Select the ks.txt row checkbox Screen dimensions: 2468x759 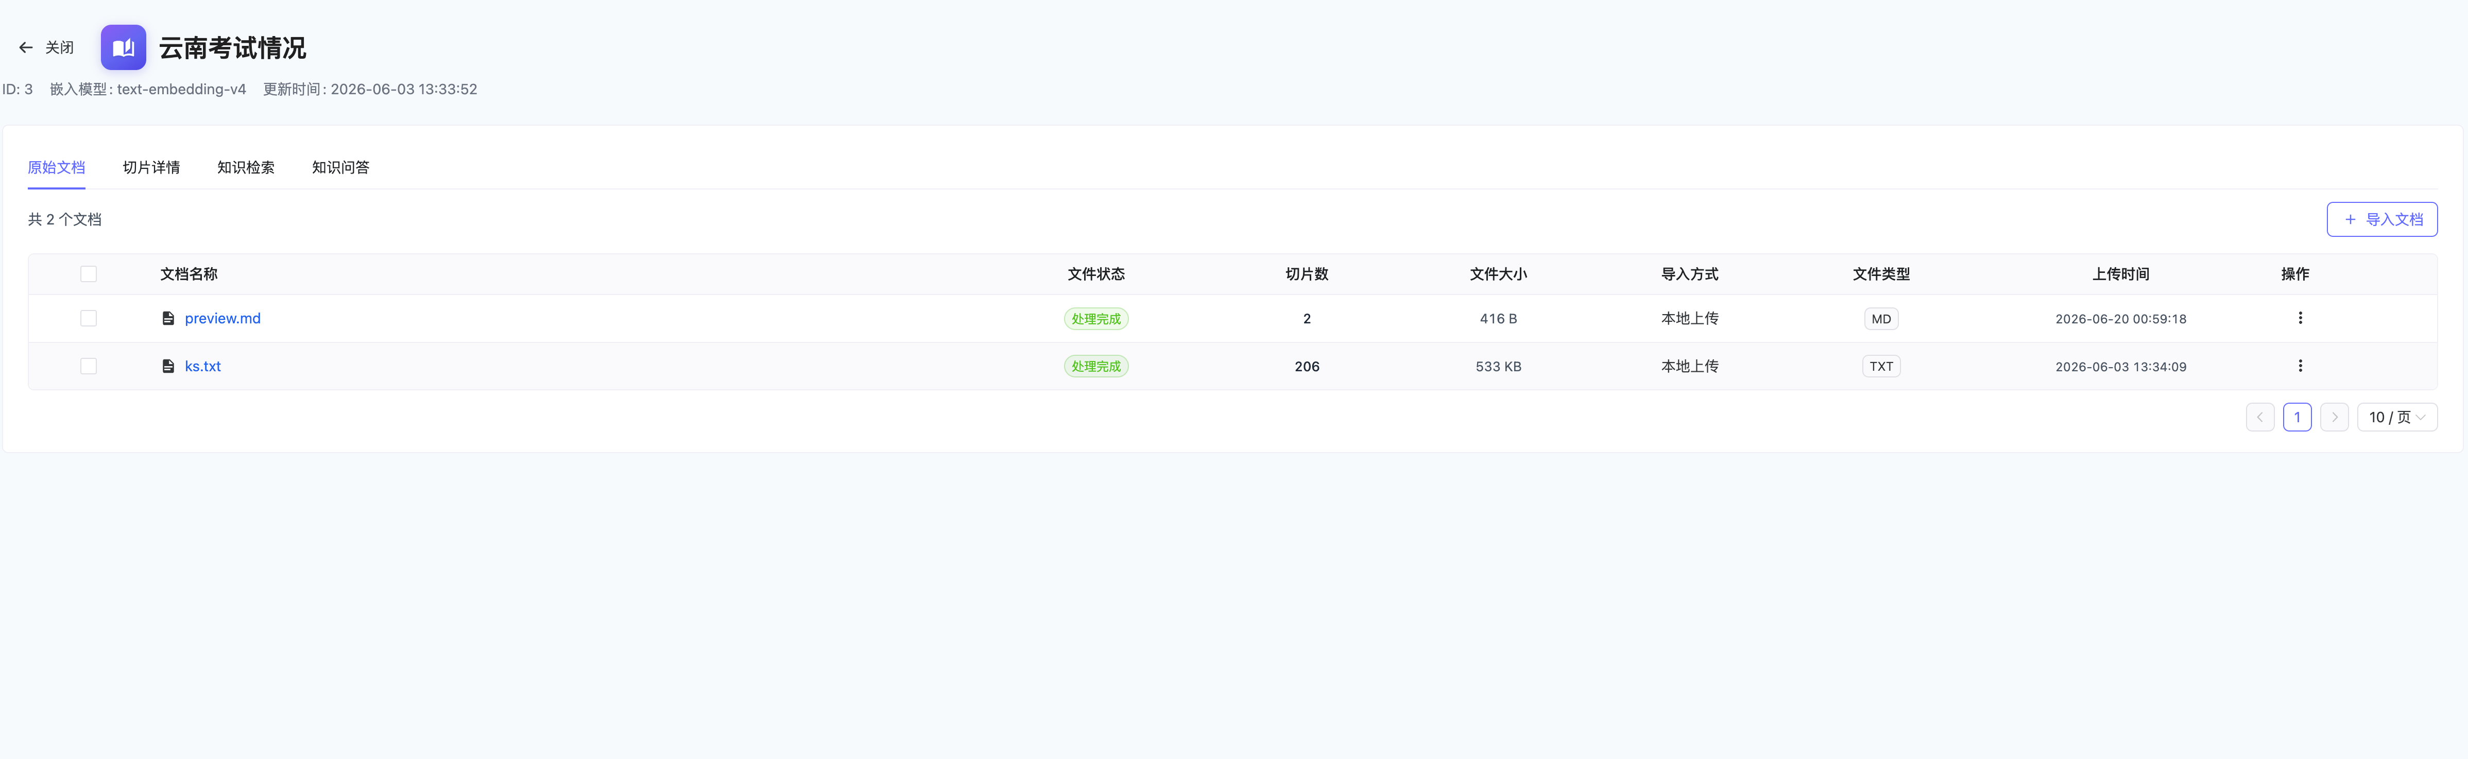tap(88, 366)
